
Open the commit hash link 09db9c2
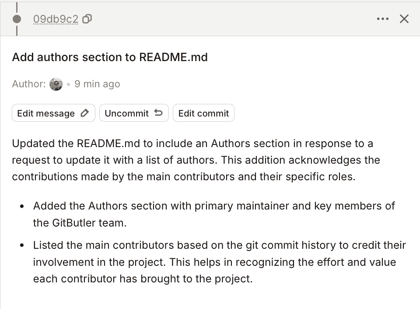[x=56, y=19]
